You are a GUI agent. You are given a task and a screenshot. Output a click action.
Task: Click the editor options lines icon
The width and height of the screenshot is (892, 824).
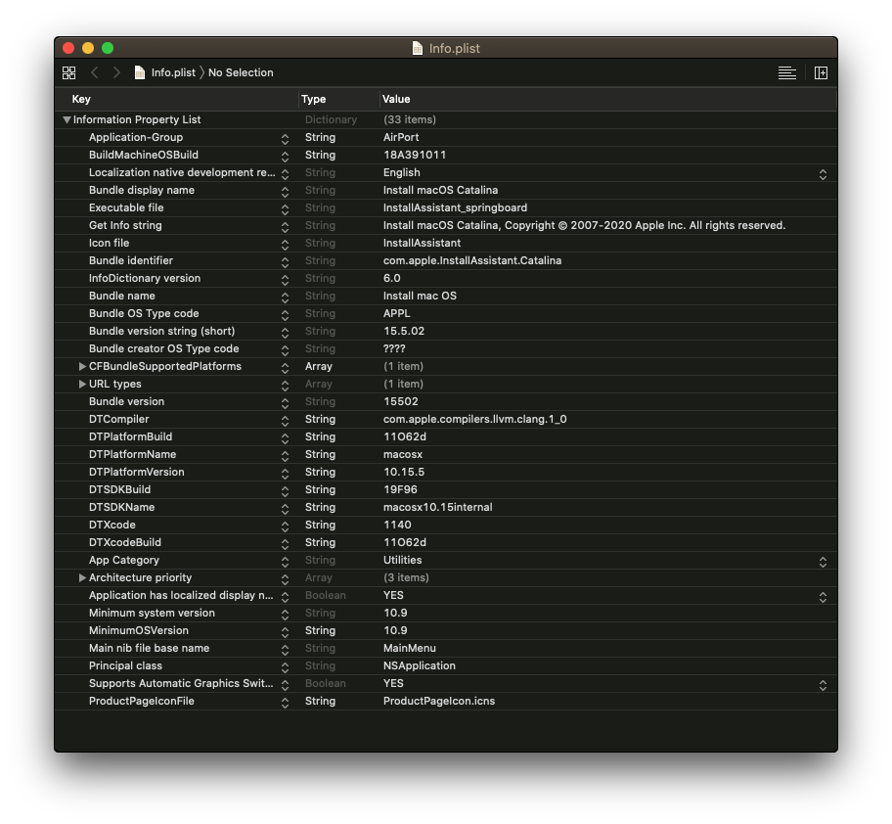click(786, 72)
